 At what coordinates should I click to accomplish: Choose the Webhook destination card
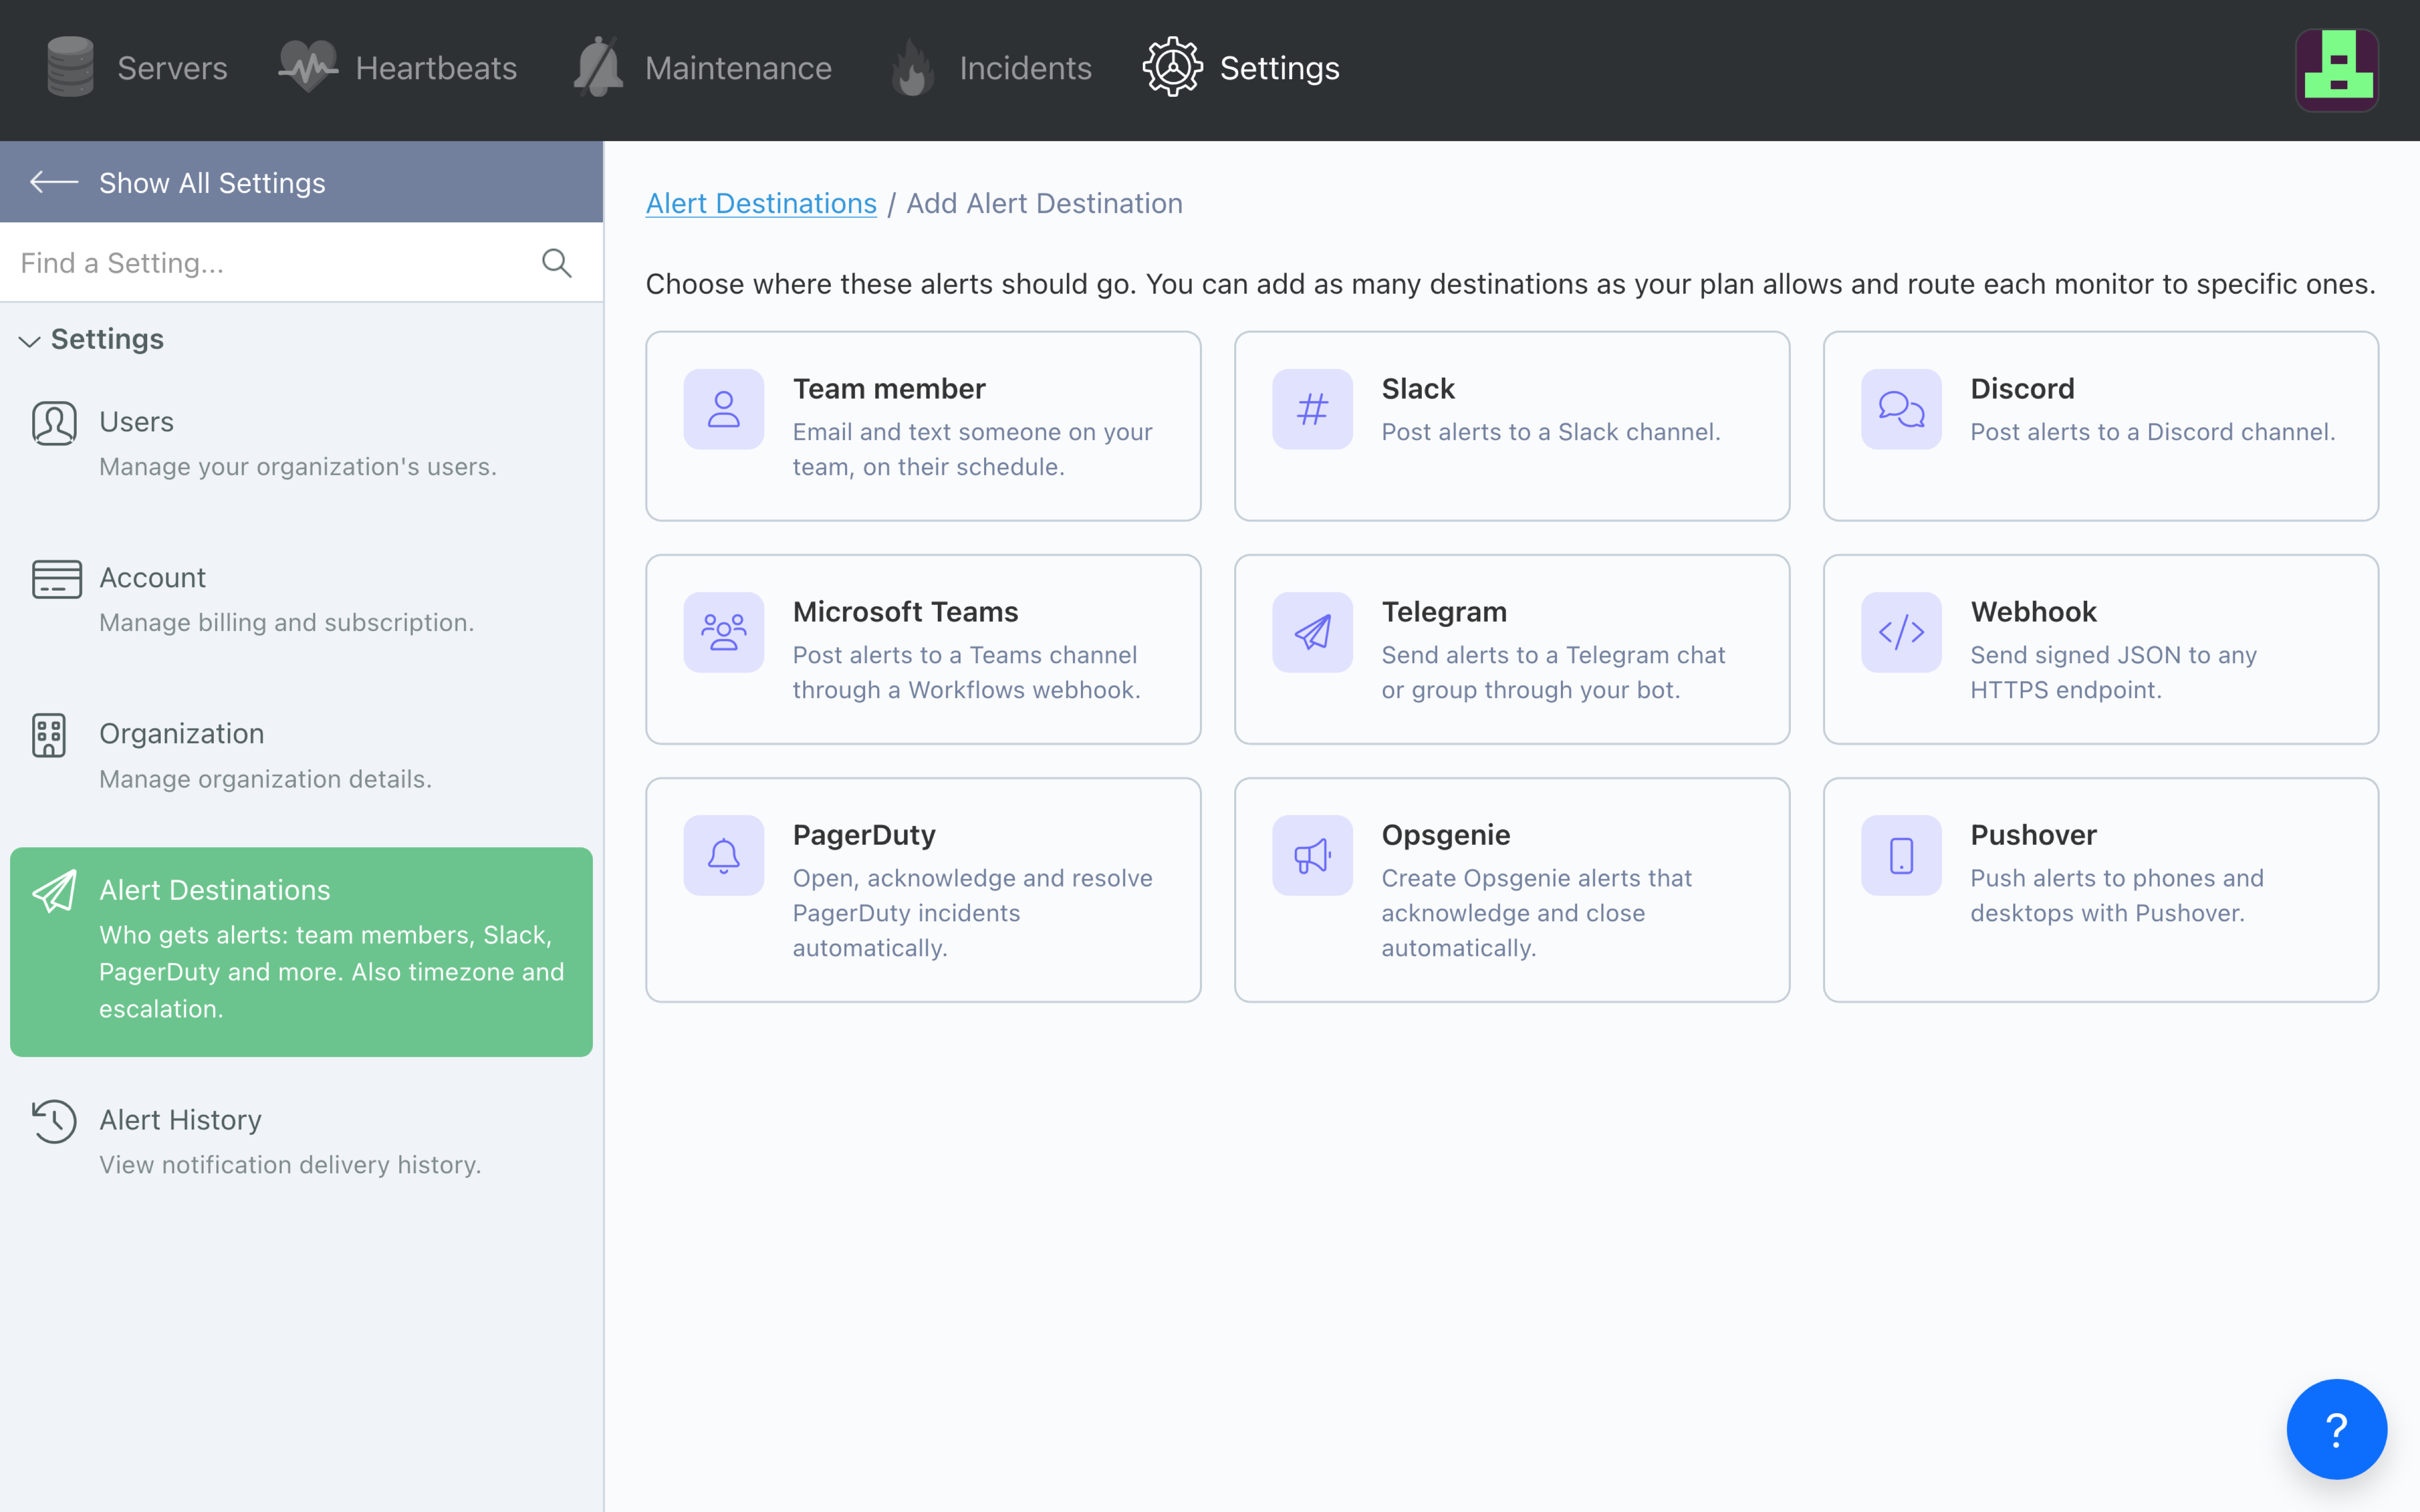click(2101, 649)
